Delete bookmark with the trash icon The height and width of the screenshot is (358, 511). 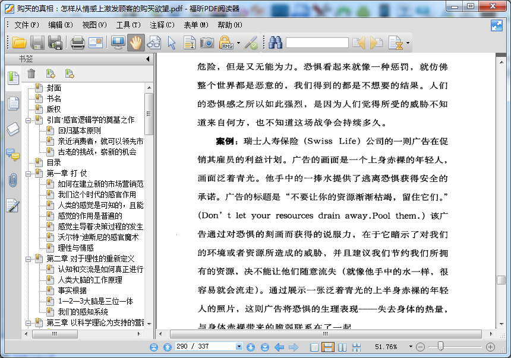31,73
